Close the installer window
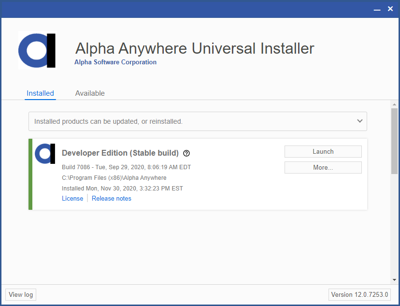This screenshot has height=306, width=400. [x=390, y=9]
